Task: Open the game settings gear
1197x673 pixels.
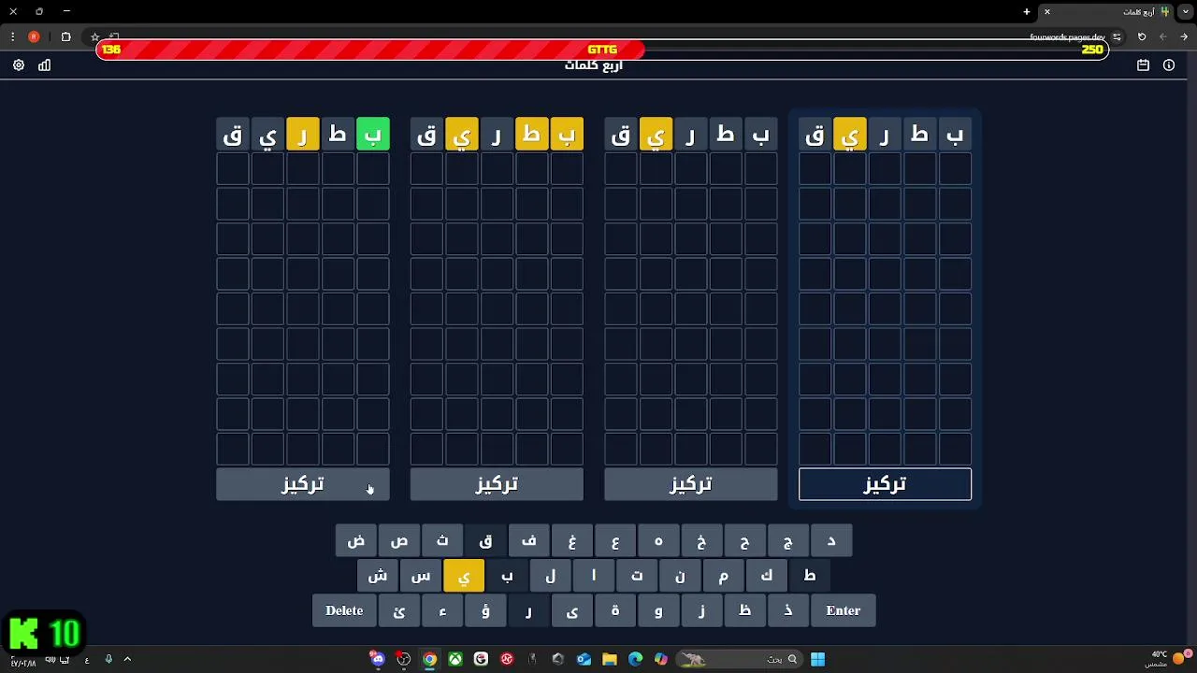Action: pos(19,65)
